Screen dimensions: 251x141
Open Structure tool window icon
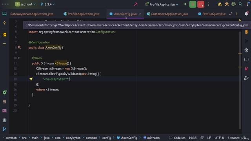(4, 34)
